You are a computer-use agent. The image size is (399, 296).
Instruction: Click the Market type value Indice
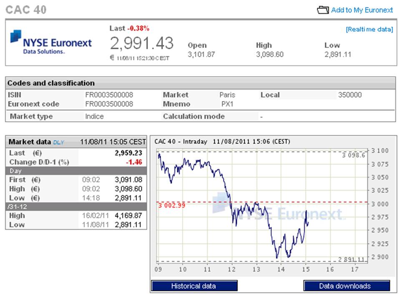[94, 116]
